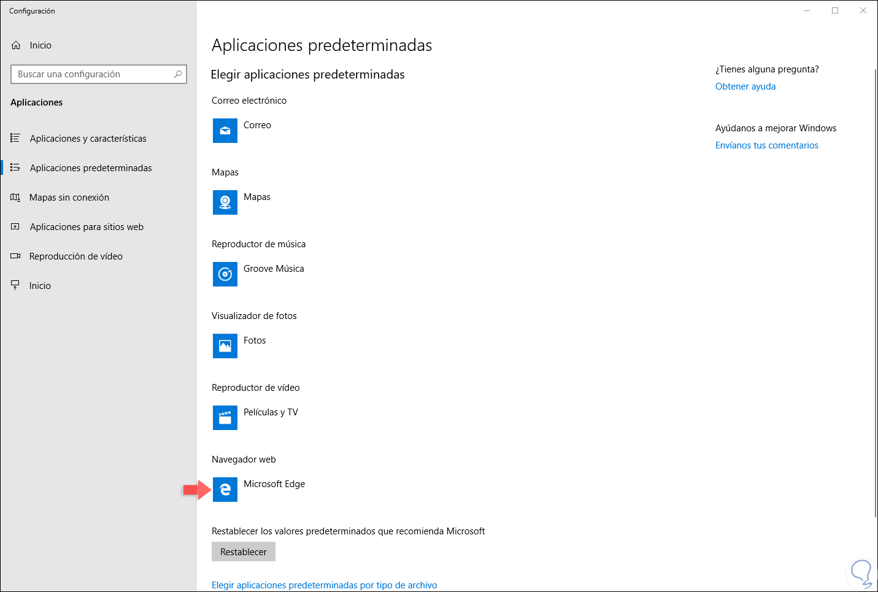Click the Aplicaciones para sitios web icon
This screenshot has width=878, height=592.
coord(15,226)
